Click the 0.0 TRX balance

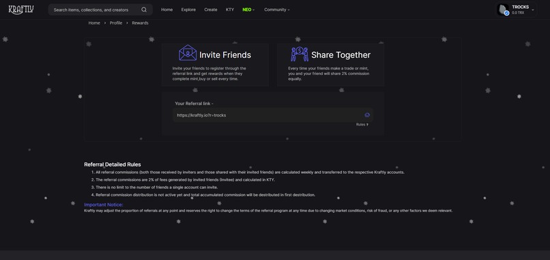518,13
